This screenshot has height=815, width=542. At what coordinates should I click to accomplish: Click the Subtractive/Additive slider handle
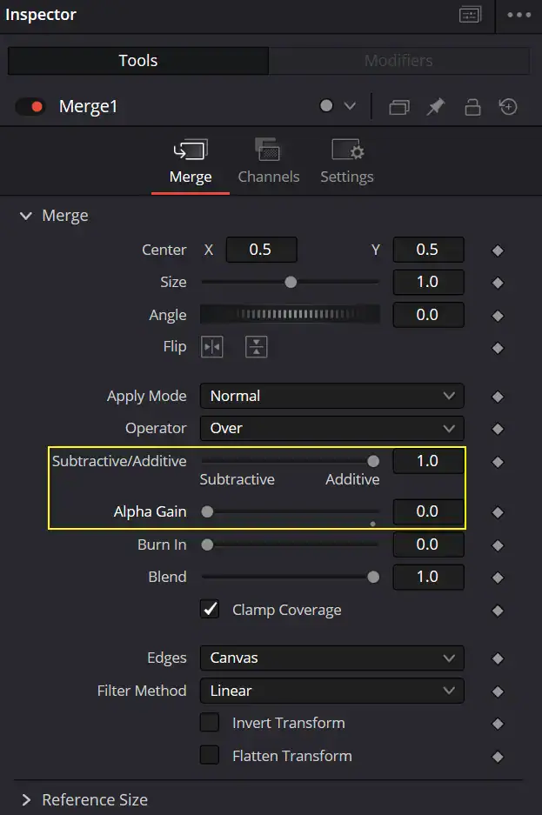[373, 461]
